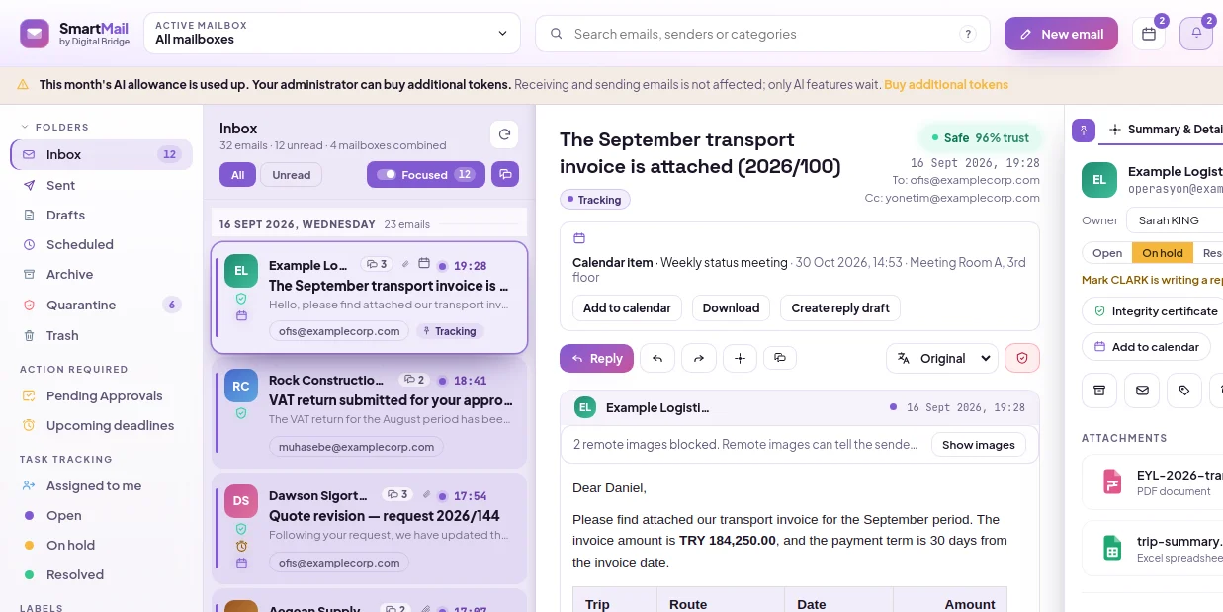This screenshot has height=612, width=1223.
Task: Click the tag label icon in the details panel
Action: coord(1184,391)
